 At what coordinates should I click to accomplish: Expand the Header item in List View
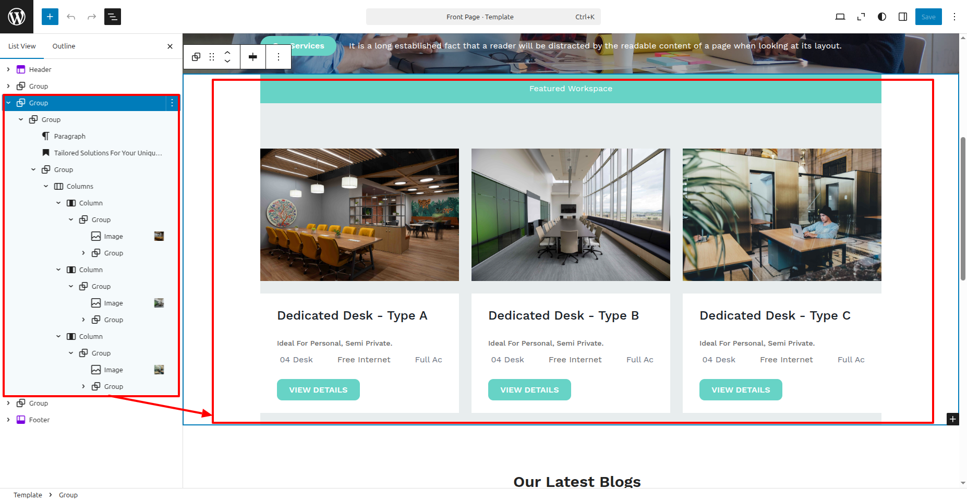coord(8,69)
